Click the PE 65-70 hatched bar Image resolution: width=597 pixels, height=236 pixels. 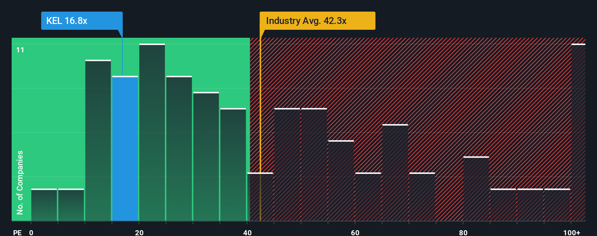(395, 173)
